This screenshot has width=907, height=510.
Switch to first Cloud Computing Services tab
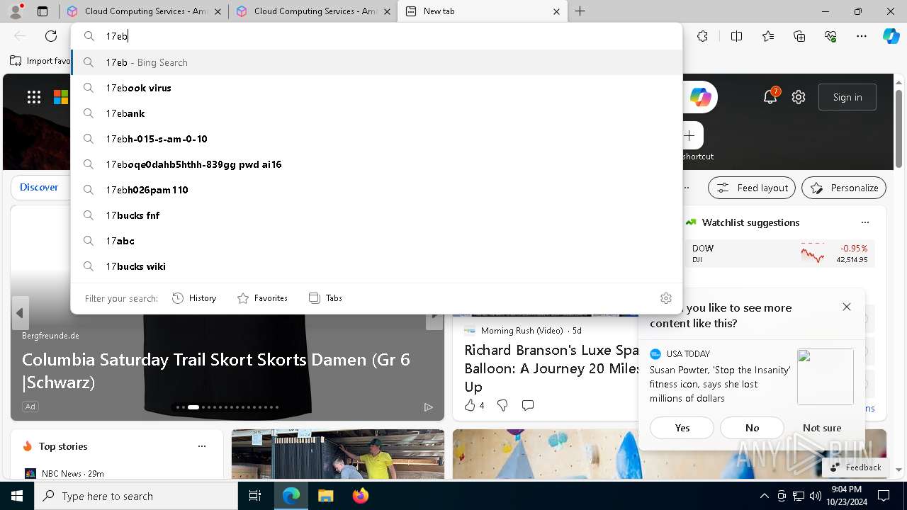point(142,11)
